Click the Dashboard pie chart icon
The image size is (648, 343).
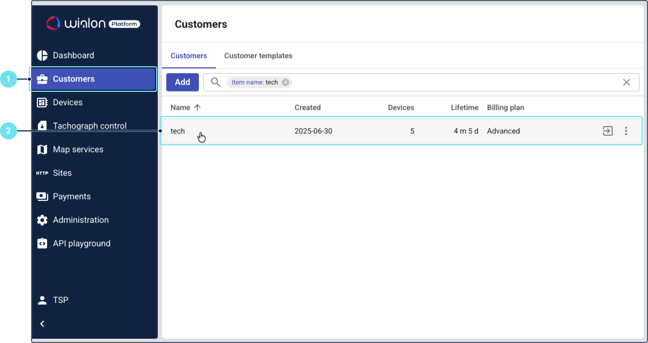tap(42, 56)
